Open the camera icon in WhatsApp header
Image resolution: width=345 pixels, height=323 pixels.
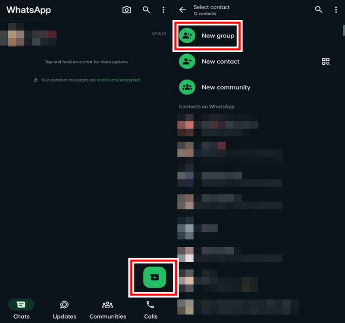(x=126, y=9)
